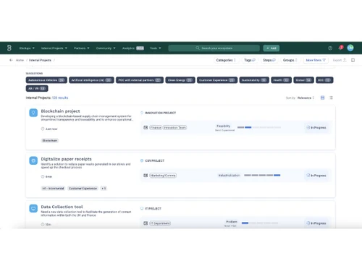Click the search magnifier icon
This screenshot has height=271, width=362.
(x=198, y=48)
